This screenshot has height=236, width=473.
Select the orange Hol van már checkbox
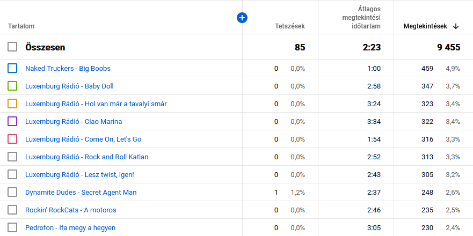click(x=13, y=104)
